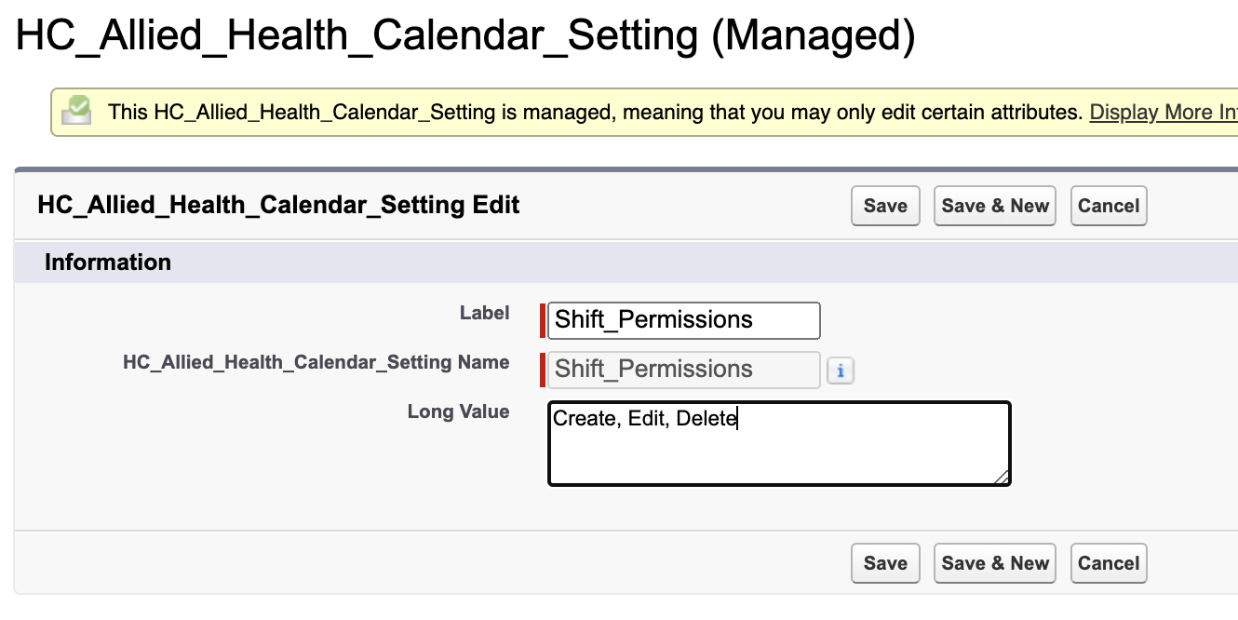Click the HC_Allied_Health_Calendar_Setting Name caption
The image size is (1238, 620).
316,362
